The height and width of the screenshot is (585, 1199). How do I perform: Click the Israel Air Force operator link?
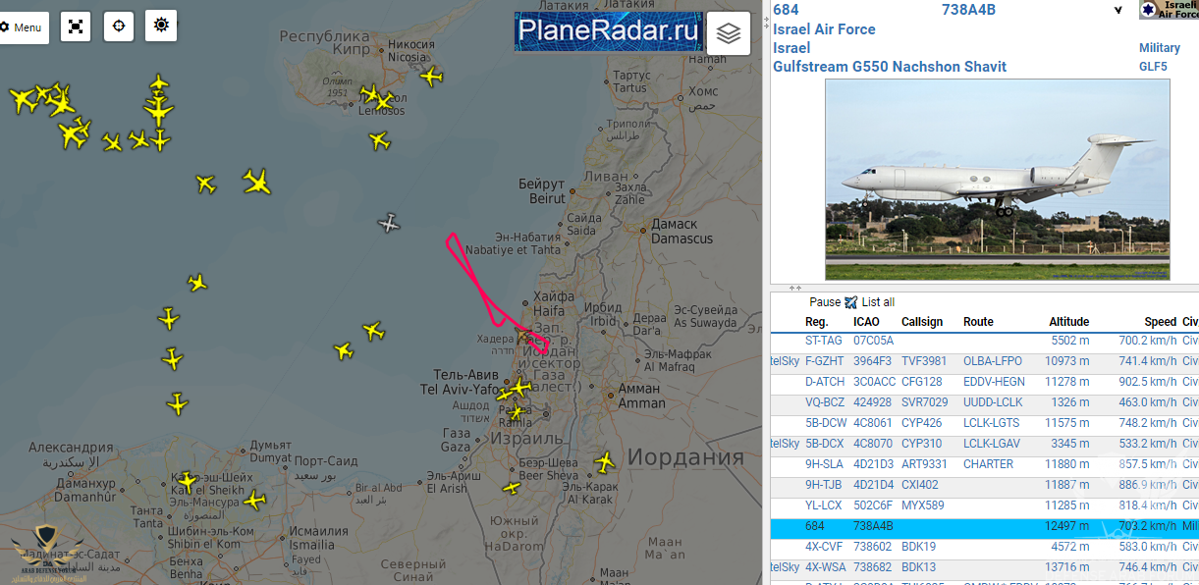(x=824, y=29)
